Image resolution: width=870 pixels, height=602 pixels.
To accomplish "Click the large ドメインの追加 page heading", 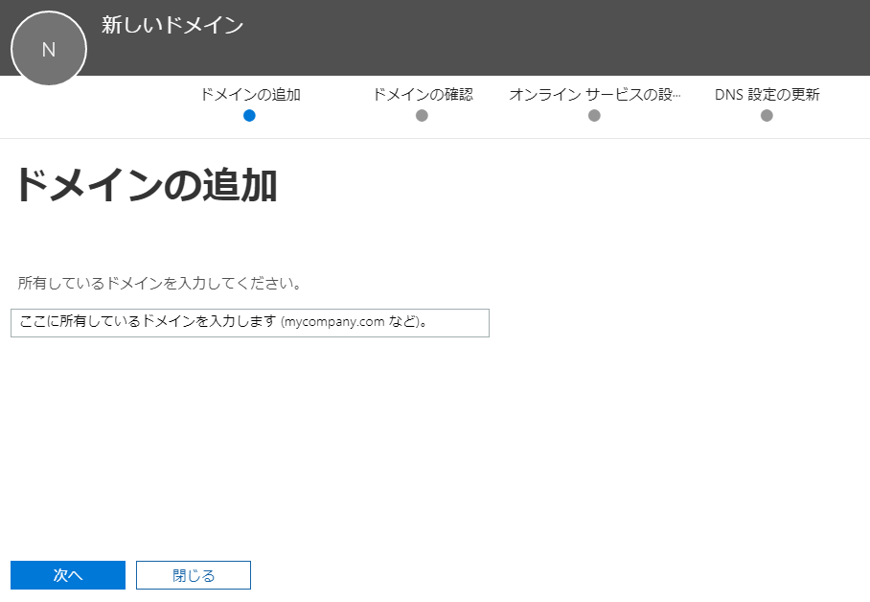I will pos(147,185).
